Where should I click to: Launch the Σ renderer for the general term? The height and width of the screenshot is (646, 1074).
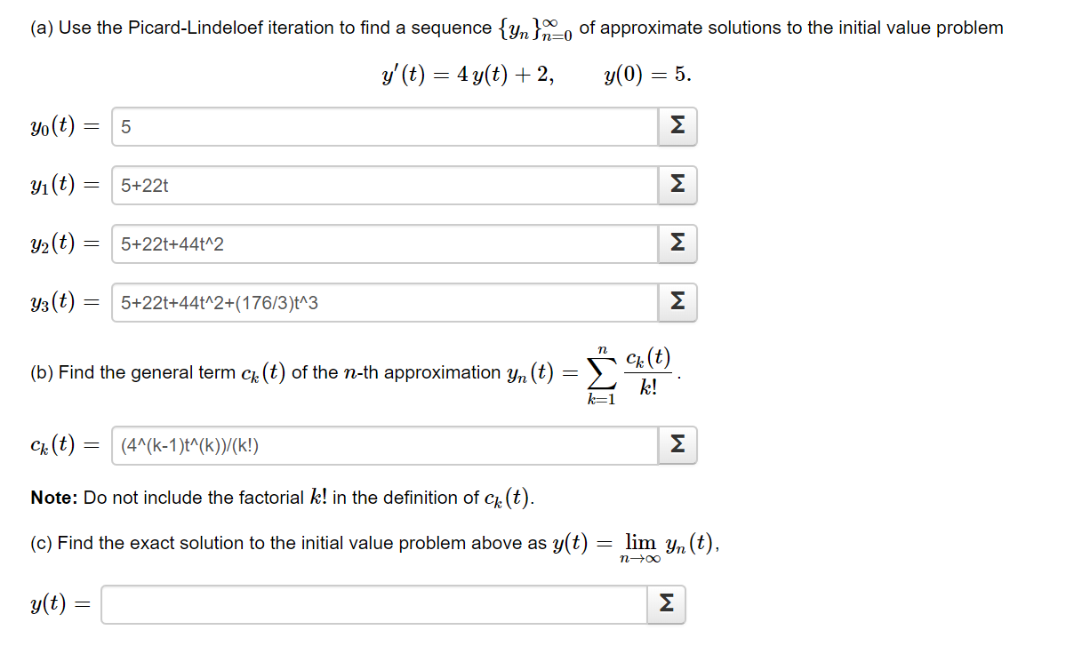[x=677, y=444]
